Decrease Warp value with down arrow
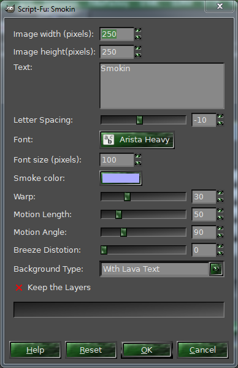Screen dimensions: 238x368 [220, 200]
